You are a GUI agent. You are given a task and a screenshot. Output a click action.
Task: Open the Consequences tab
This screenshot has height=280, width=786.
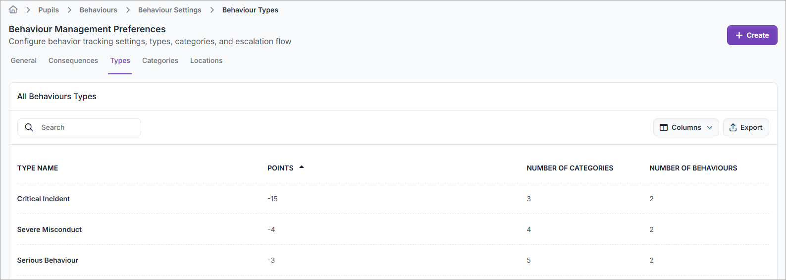73,60
